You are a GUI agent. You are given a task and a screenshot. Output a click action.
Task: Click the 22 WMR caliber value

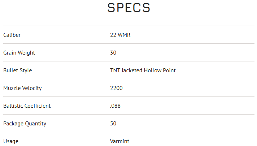tap(120, 35)
